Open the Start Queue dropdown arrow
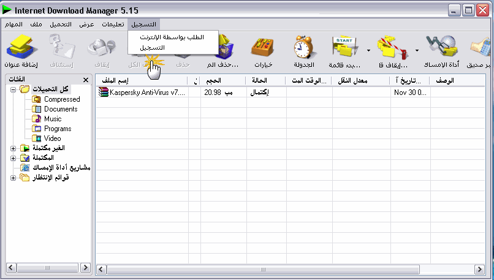494x280 pixels. click(x=368, y=50)
